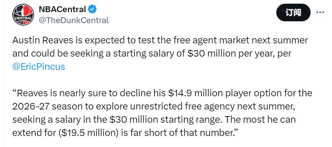Open the NBACentral profile avatar
Screen dimensions: 332x147
(23, 15)
